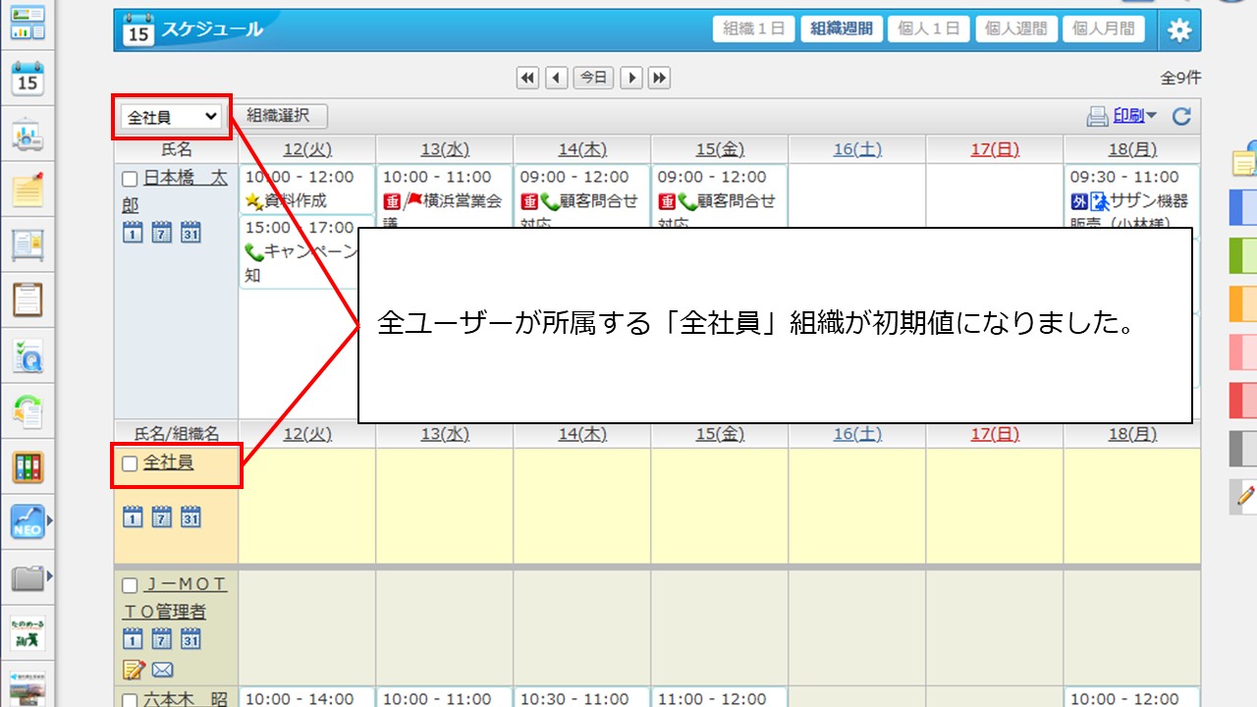Jump to previous week with double-left arrow

pos(528,78)
